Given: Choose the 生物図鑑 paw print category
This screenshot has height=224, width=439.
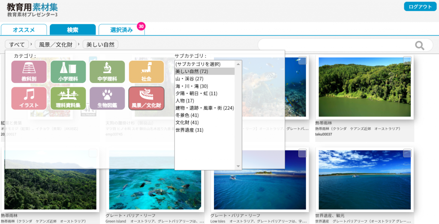Looking at the screenshot, I should pos(107,98).
